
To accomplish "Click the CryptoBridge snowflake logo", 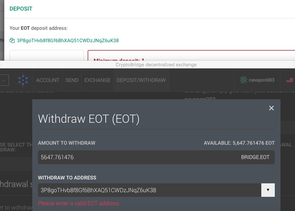I will (x=23, y=80).
